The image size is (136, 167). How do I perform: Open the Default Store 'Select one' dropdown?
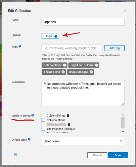pos(83,141)
